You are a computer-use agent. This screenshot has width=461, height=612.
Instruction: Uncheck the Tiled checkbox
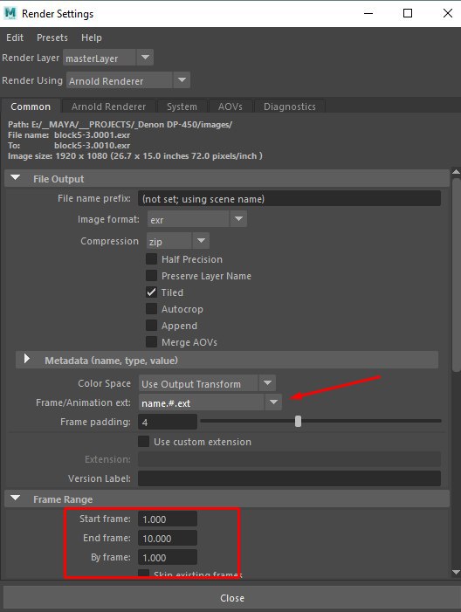click(x=151, y=292)
